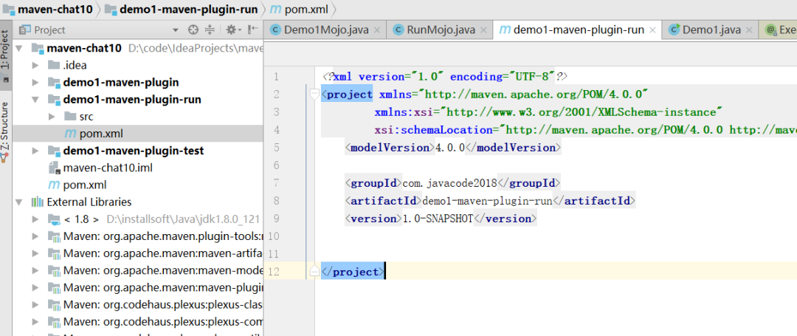Select Maven: org.apache.maven:maven-artifa row
Image resolution: width=797 pixels, height=336 pixels.
pyautogui.click(x=137, y=253)
